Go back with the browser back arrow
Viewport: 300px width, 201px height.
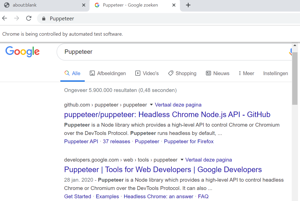pyautogui.click(x=5, y=18)
